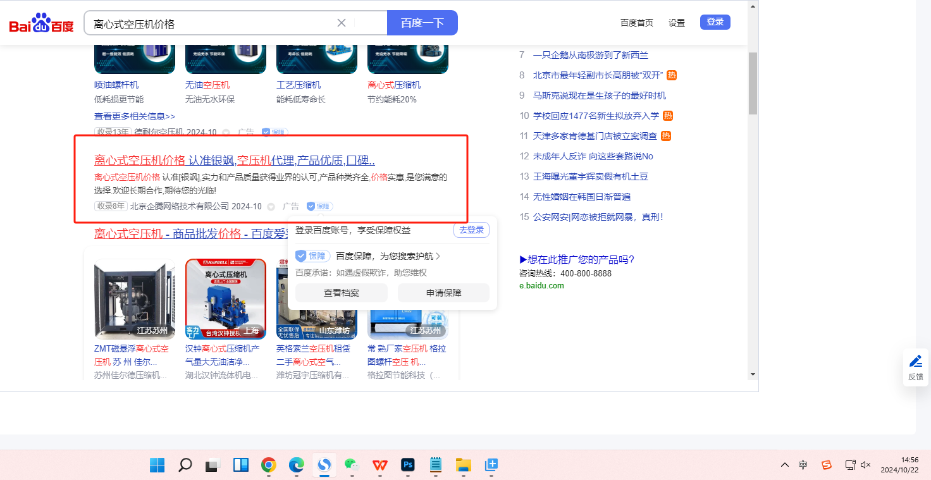
Task: Open Google Chrome from the taskbar
Action: pos(269,465)
